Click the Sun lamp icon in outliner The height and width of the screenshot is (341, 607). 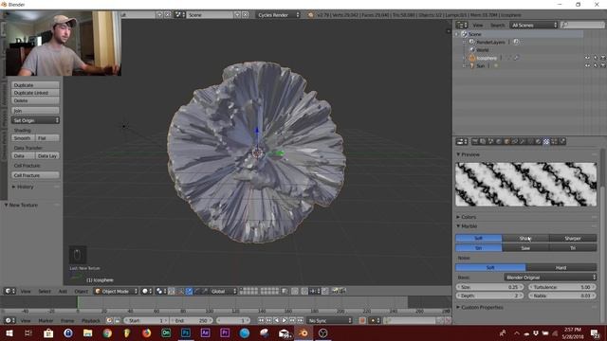click(472, 65)
